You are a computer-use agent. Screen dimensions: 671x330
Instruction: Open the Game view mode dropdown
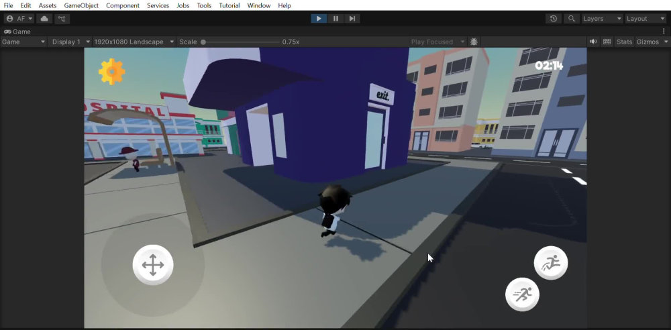(23, 42)
